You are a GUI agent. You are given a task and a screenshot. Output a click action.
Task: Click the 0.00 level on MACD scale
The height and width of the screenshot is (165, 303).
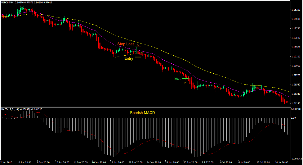(x=293, y=118)
